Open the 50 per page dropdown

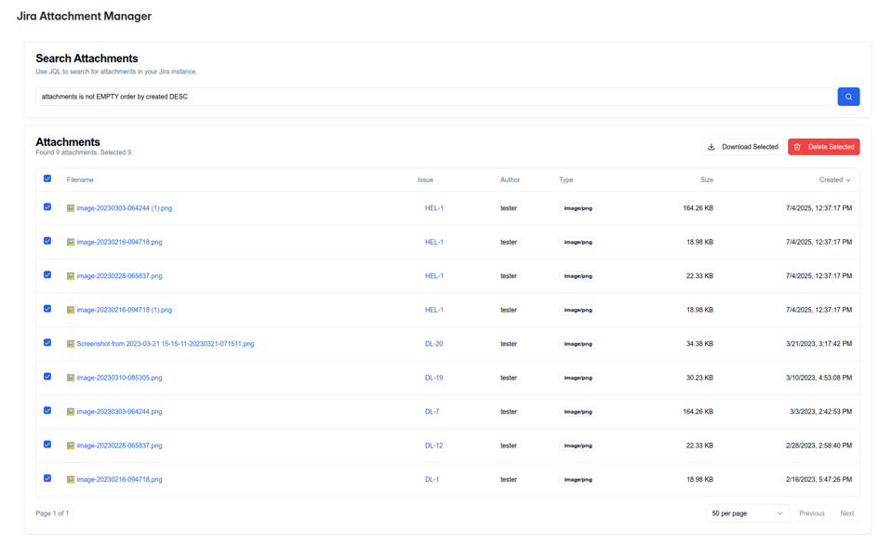pyautogui.click(x=747, y=513)
